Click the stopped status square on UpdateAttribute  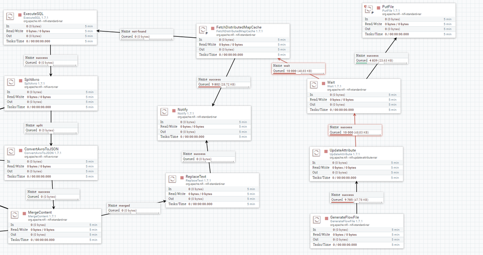pos(326,151)
